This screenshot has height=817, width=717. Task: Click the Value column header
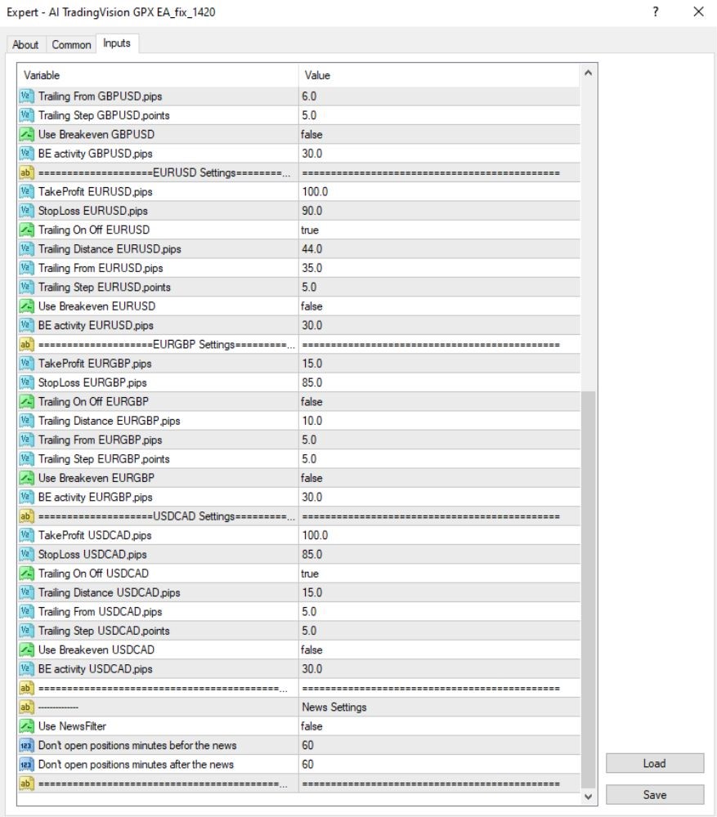pyautogui.click(x=439, y=75)
